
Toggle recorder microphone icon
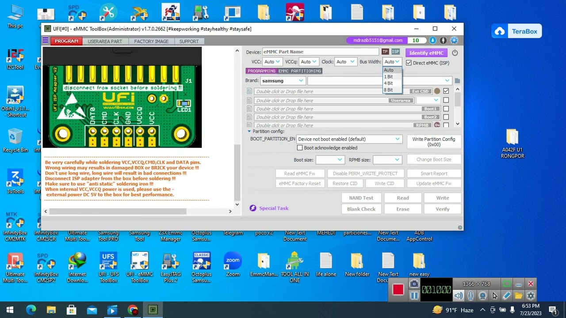[470, 296]
